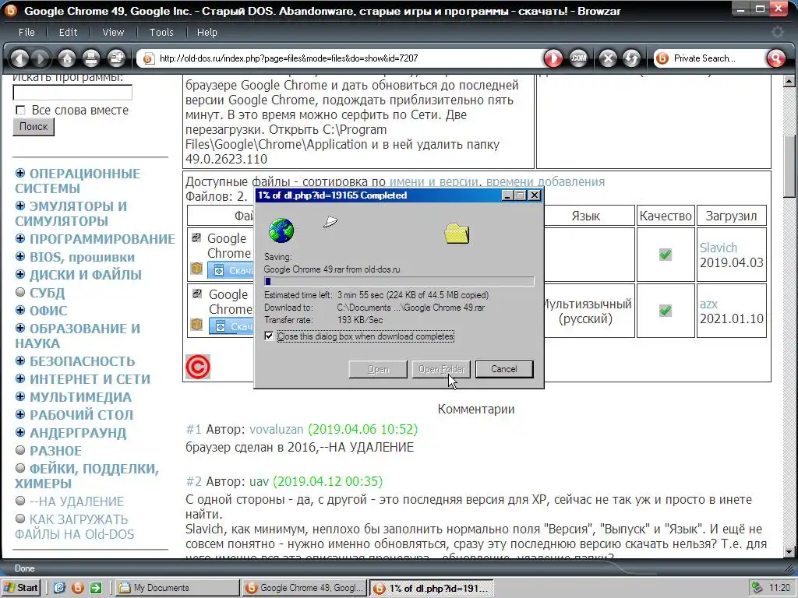
Task: Expand ЭМУЛЯТОРЫ И СИМУЛЯТОРЫ category
Action: pyautogui.click(x=19, y=206)
